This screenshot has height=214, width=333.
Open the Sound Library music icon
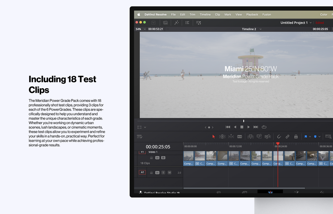[x=198, y=23]
